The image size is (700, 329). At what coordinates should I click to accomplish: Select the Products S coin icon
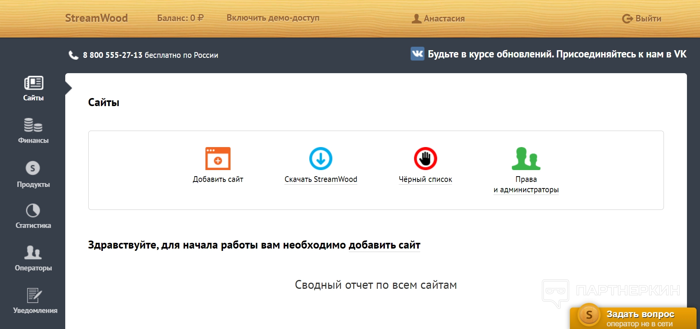click(x=33, y=168)
